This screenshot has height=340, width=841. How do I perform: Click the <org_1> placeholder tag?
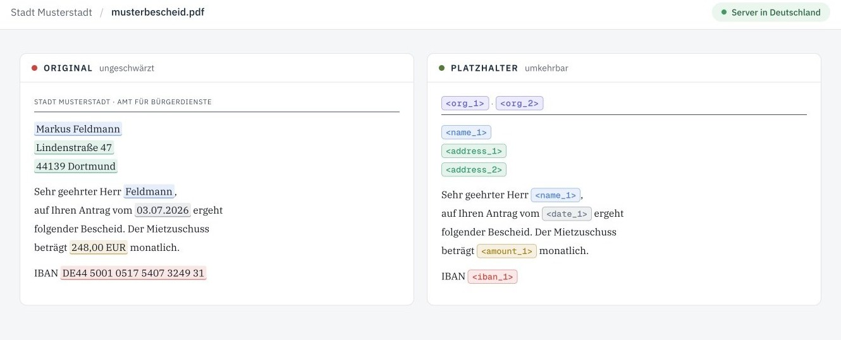tap(465, 103)
